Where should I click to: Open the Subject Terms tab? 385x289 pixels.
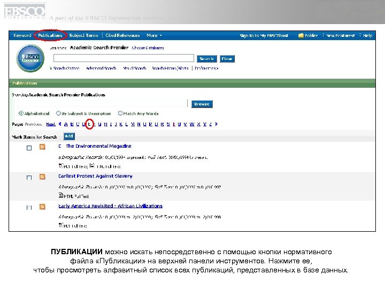click(x=84, y=35)
